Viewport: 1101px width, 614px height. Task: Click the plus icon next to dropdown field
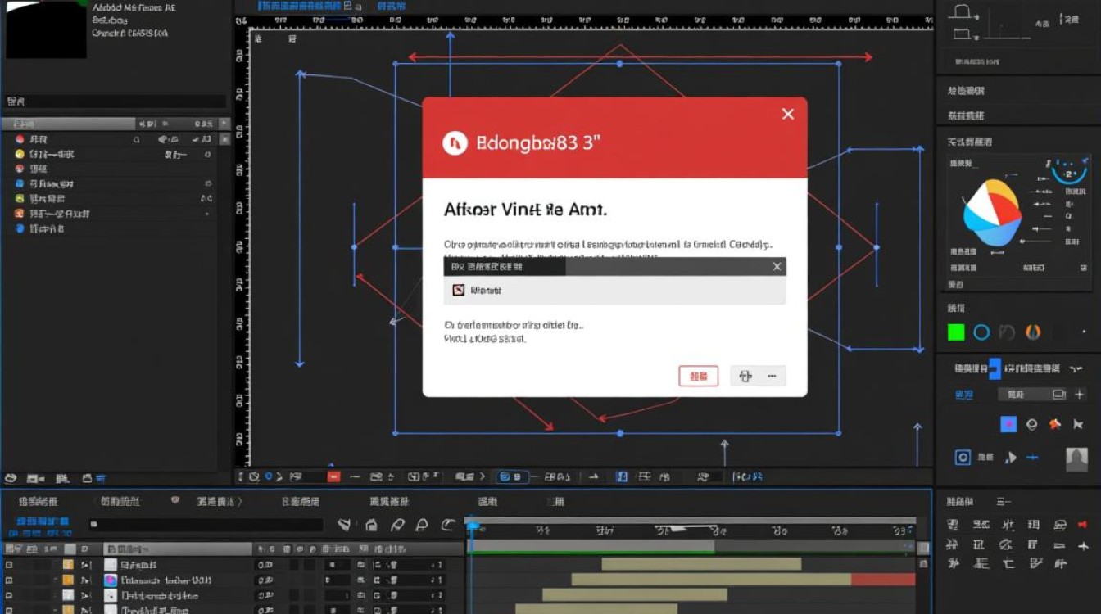pyautogui.click(x=1080, y=395)
